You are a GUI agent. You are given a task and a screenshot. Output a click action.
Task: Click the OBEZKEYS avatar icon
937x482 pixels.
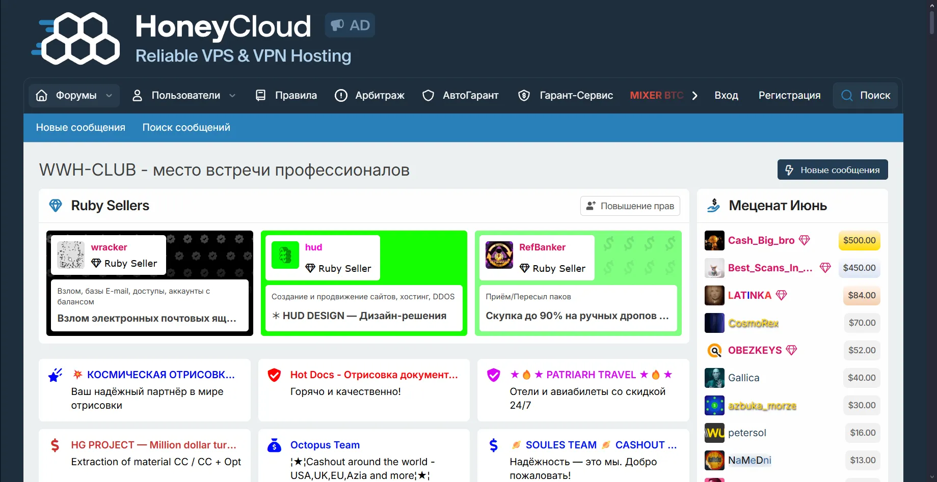[x=714, y=350]
